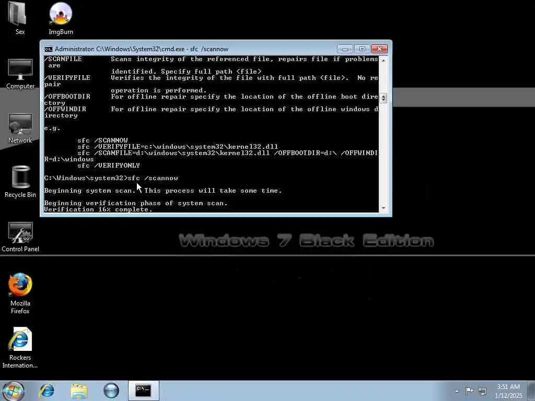Click the '/VERIFYFILE' option text
This screenshot has height=401, width=535.
tap(67, 78)
